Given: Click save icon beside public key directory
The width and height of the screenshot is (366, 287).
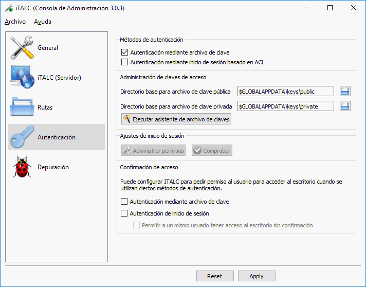Looking at the screenshot, I should pos(345,92).
